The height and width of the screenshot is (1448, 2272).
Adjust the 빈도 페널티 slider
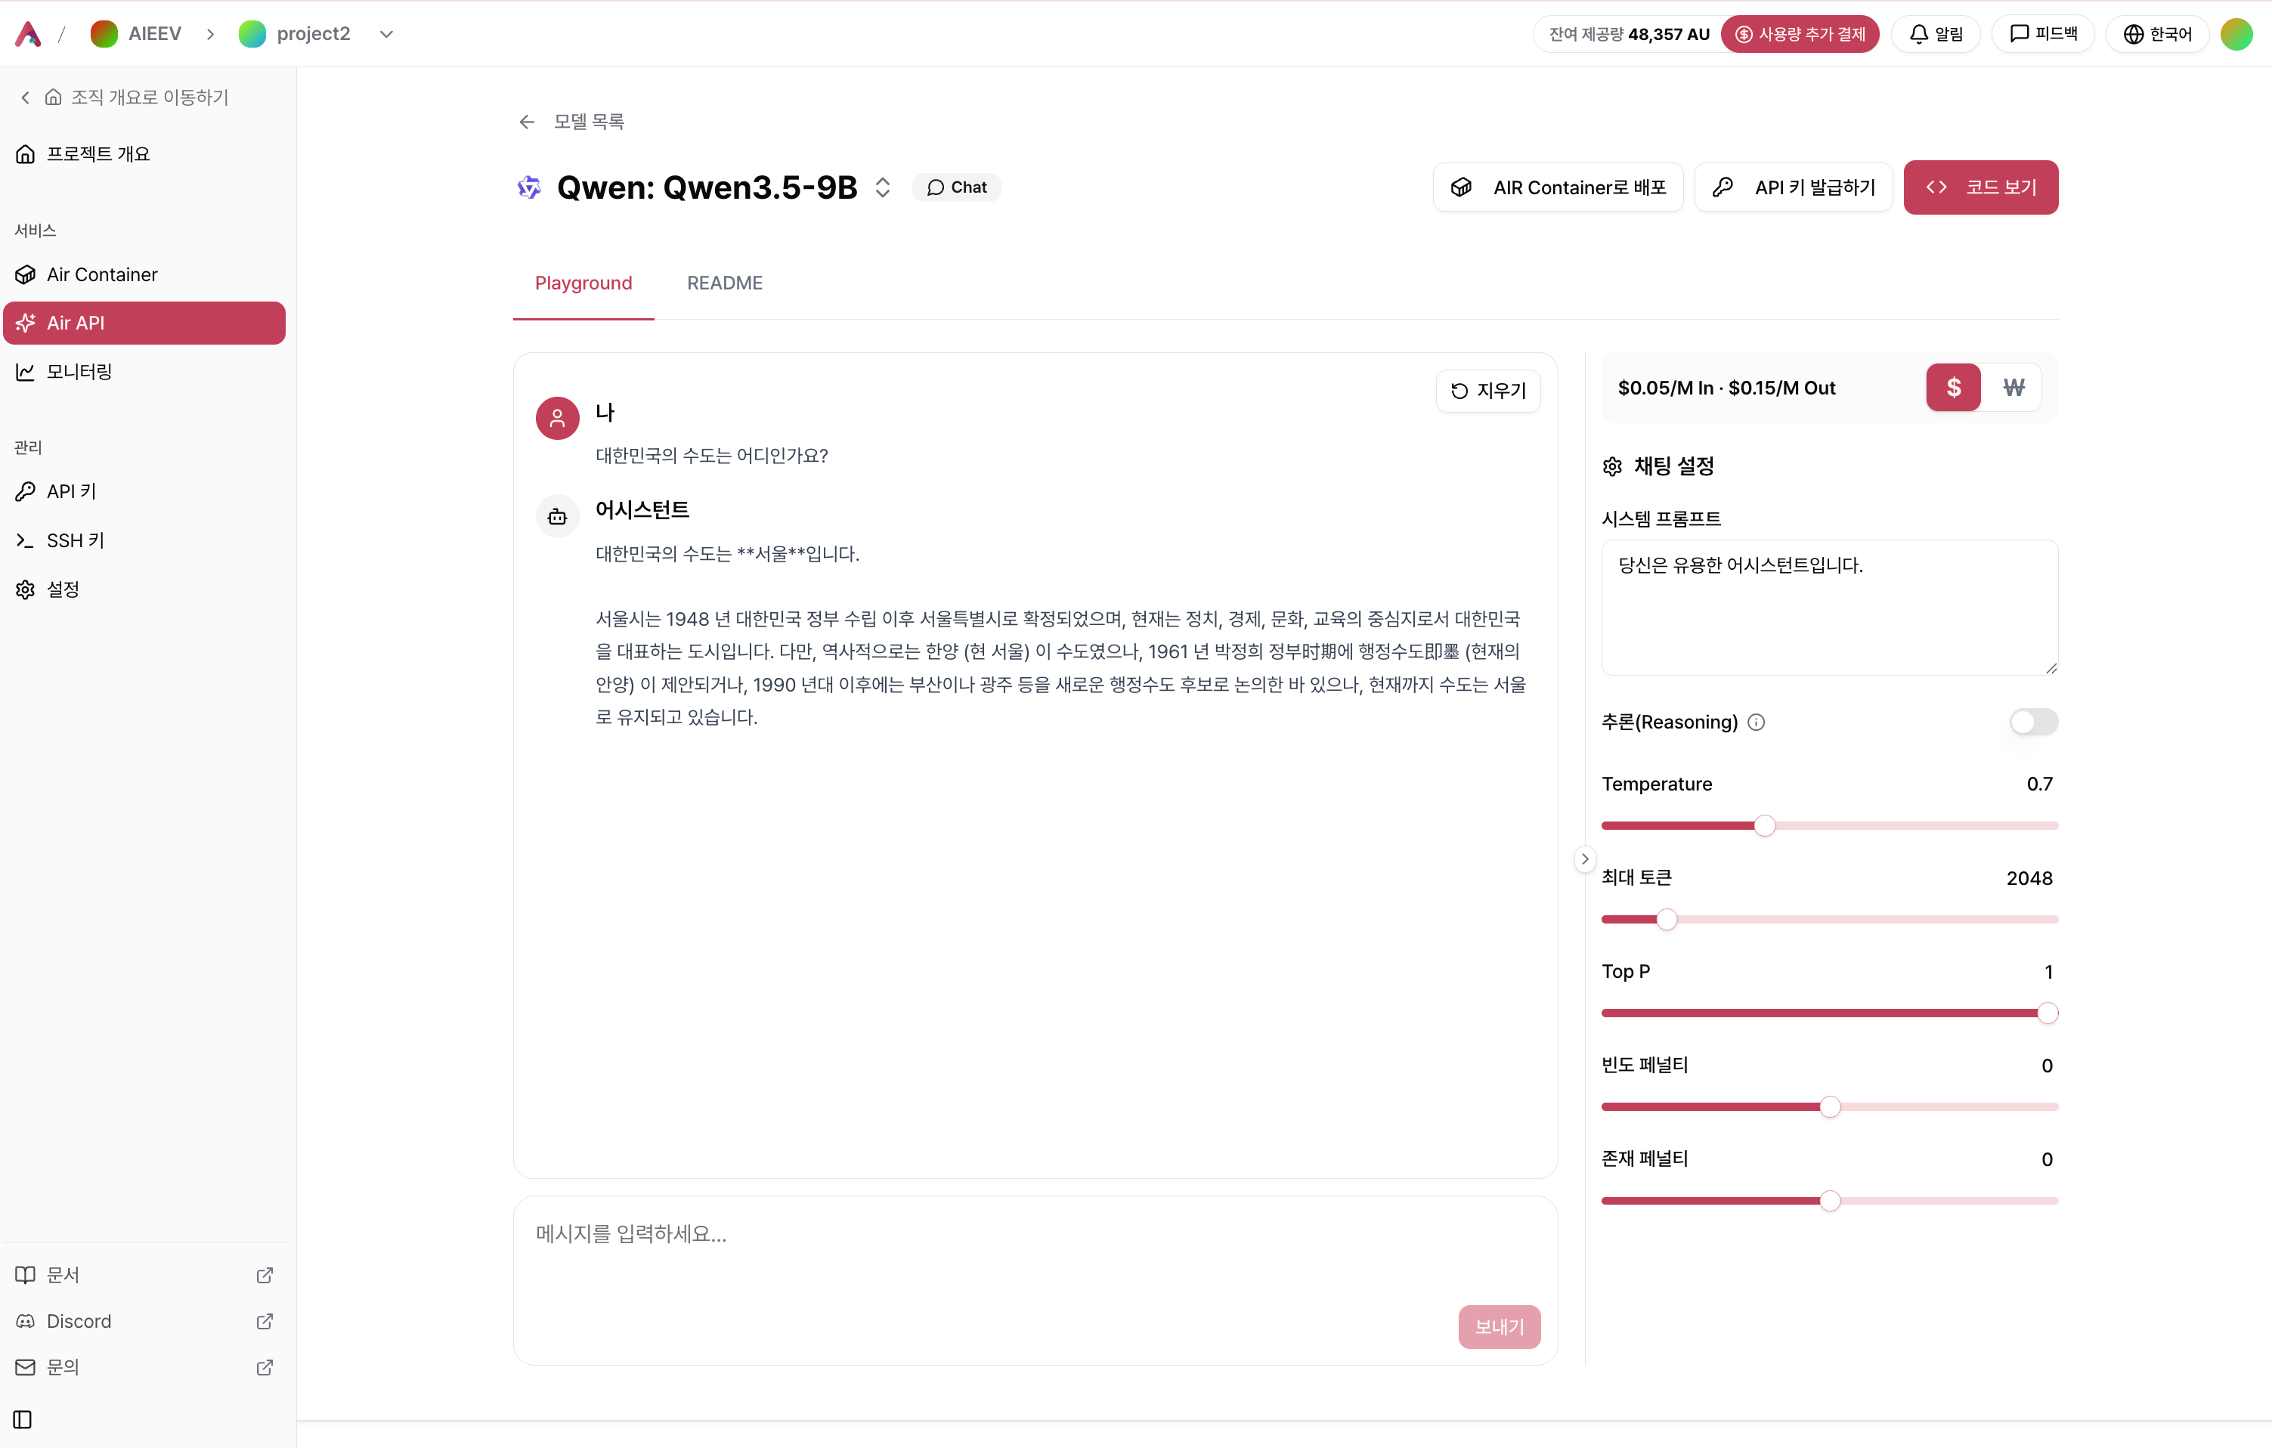coord(1830,1106)
